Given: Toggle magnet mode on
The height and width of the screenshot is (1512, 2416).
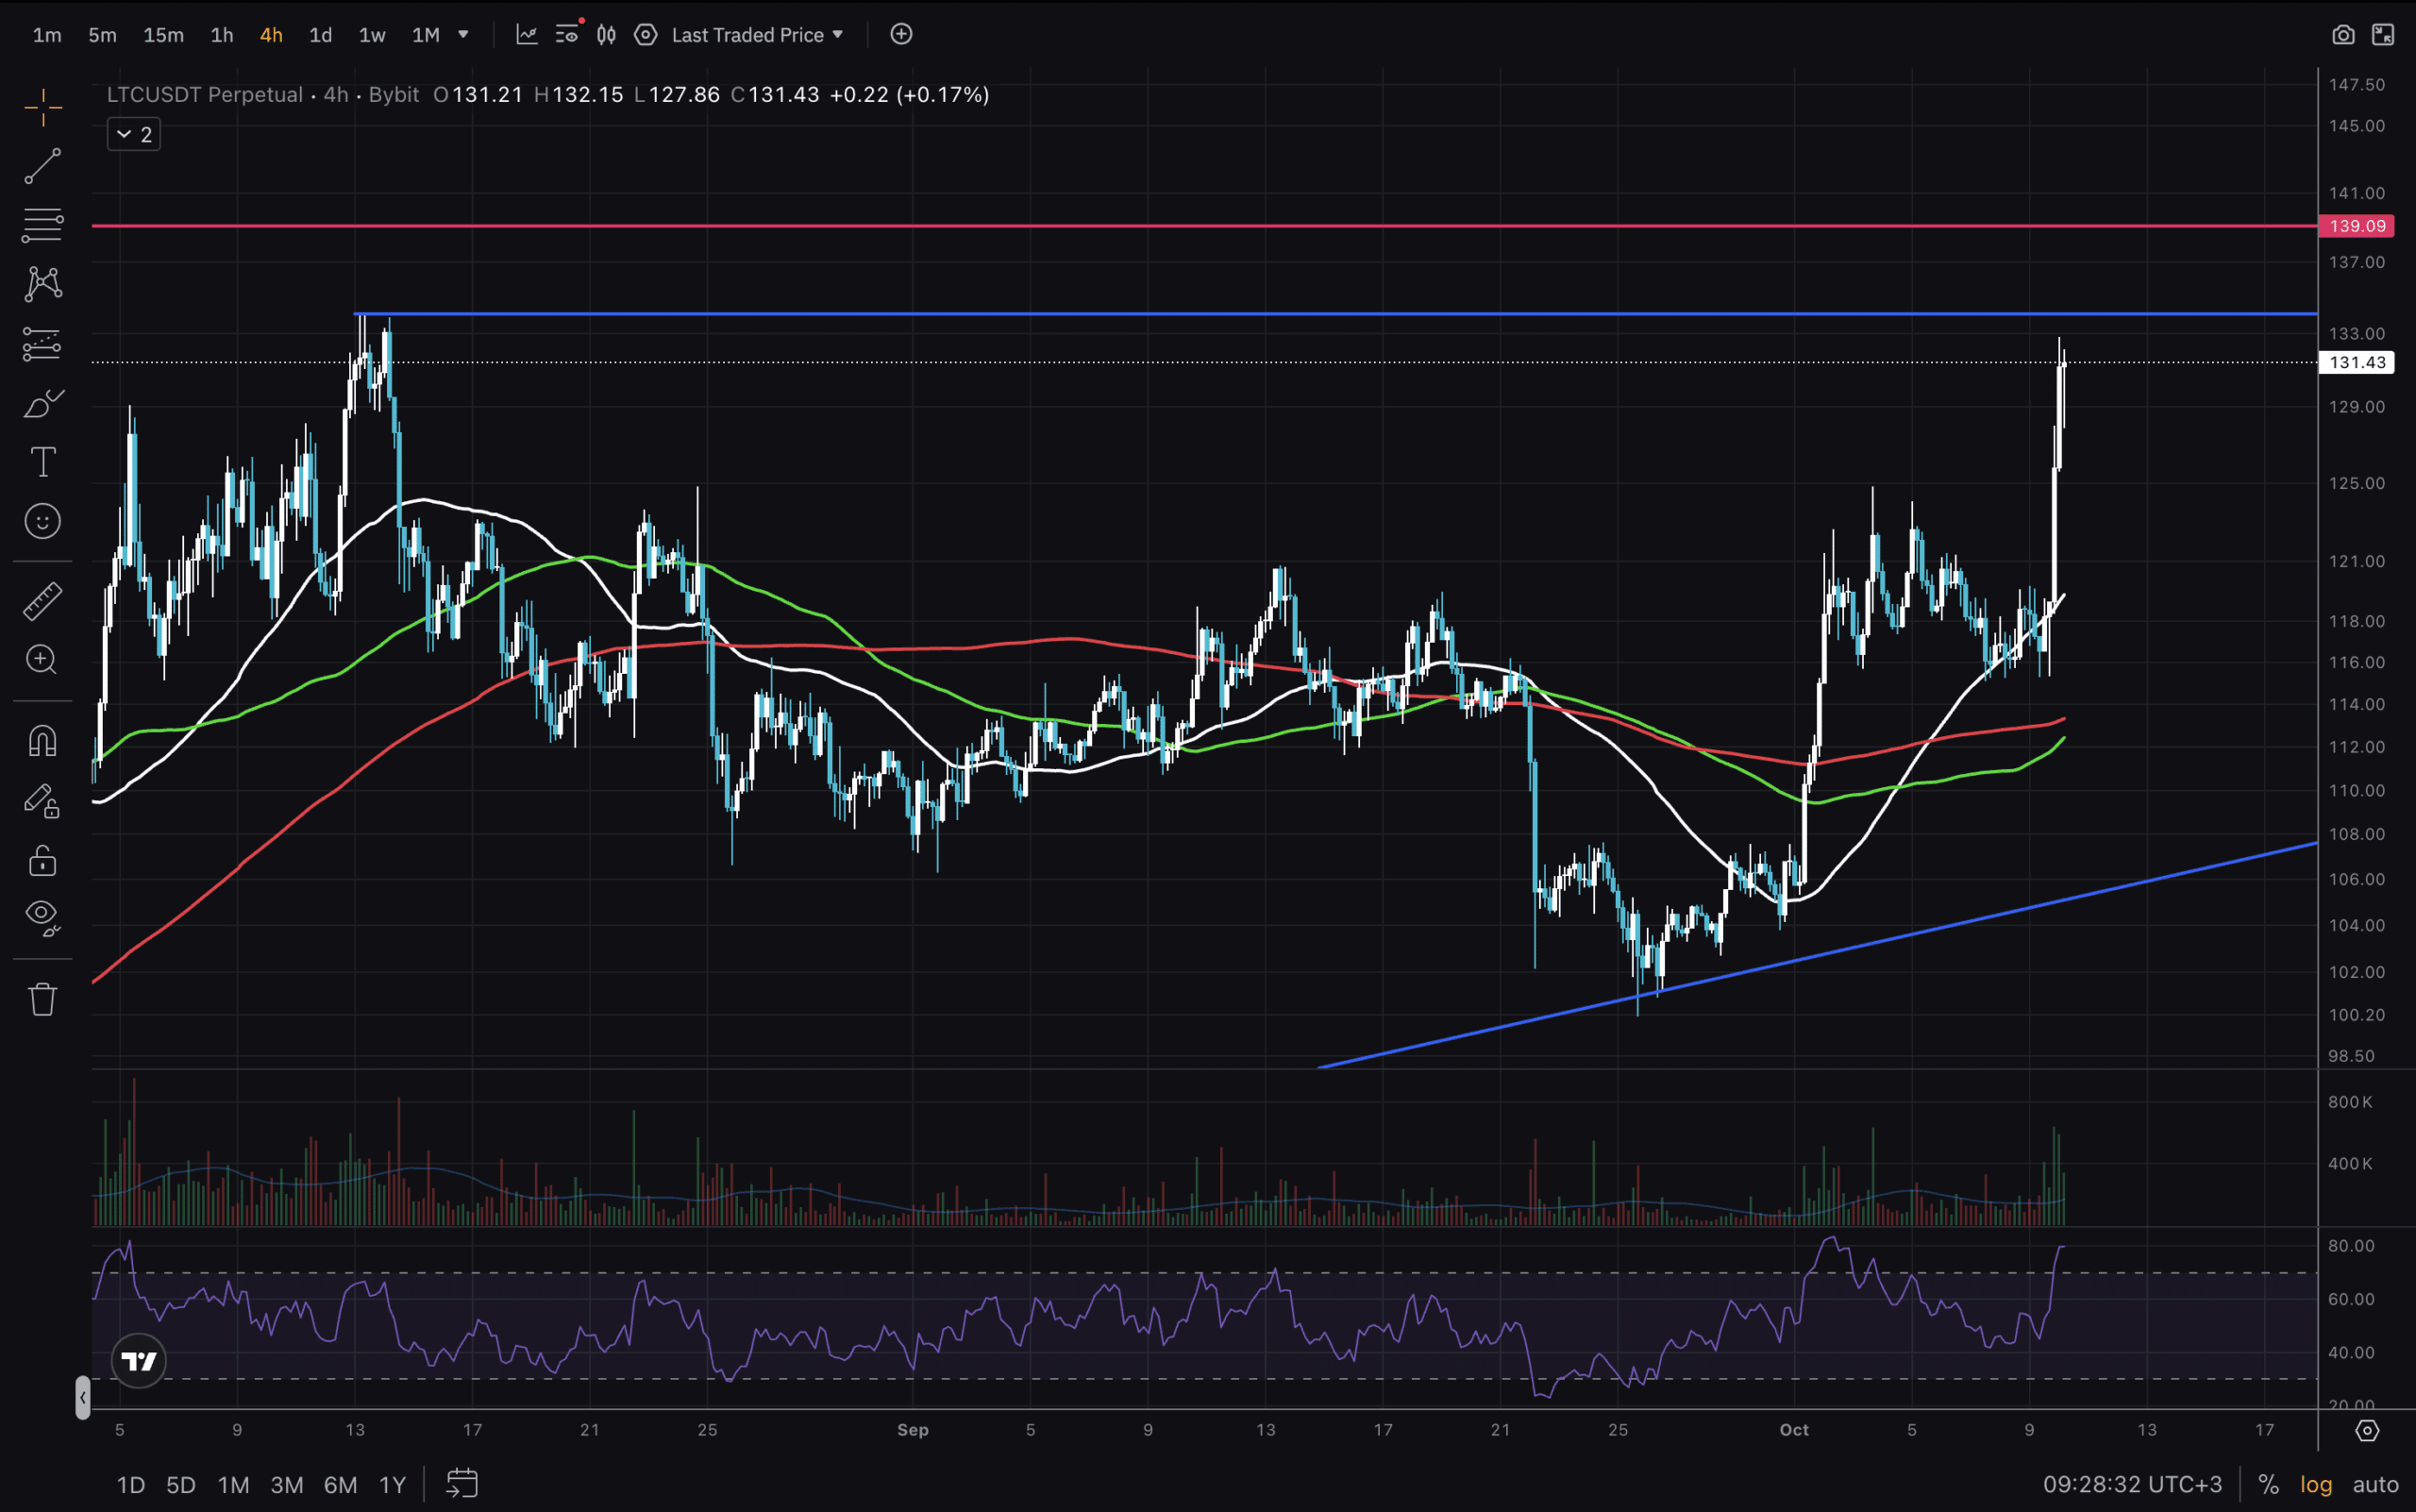Looking at the screenshot, I should 42,741.
